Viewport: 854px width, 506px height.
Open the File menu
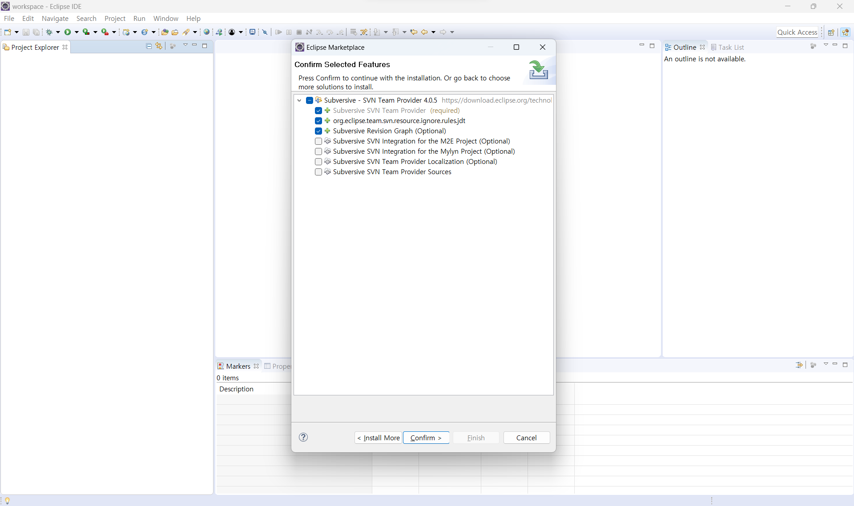point(9,19)
